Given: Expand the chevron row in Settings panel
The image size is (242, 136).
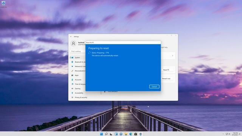Looking at the screenshot, I should 172,56.
